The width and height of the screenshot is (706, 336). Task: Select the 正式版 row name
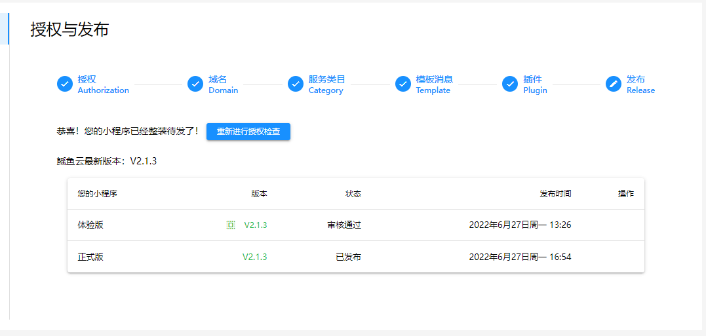click(x=90, y=257)
